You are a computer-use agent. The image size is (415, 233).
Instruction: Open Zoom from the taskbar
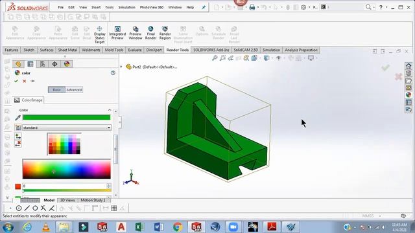pos(233,227)
